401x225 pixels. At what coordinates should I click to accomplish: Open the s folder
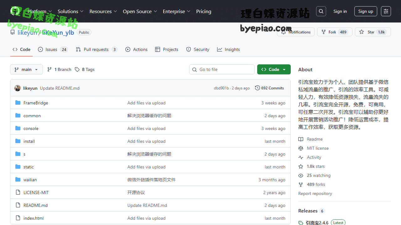pos(24,154)
